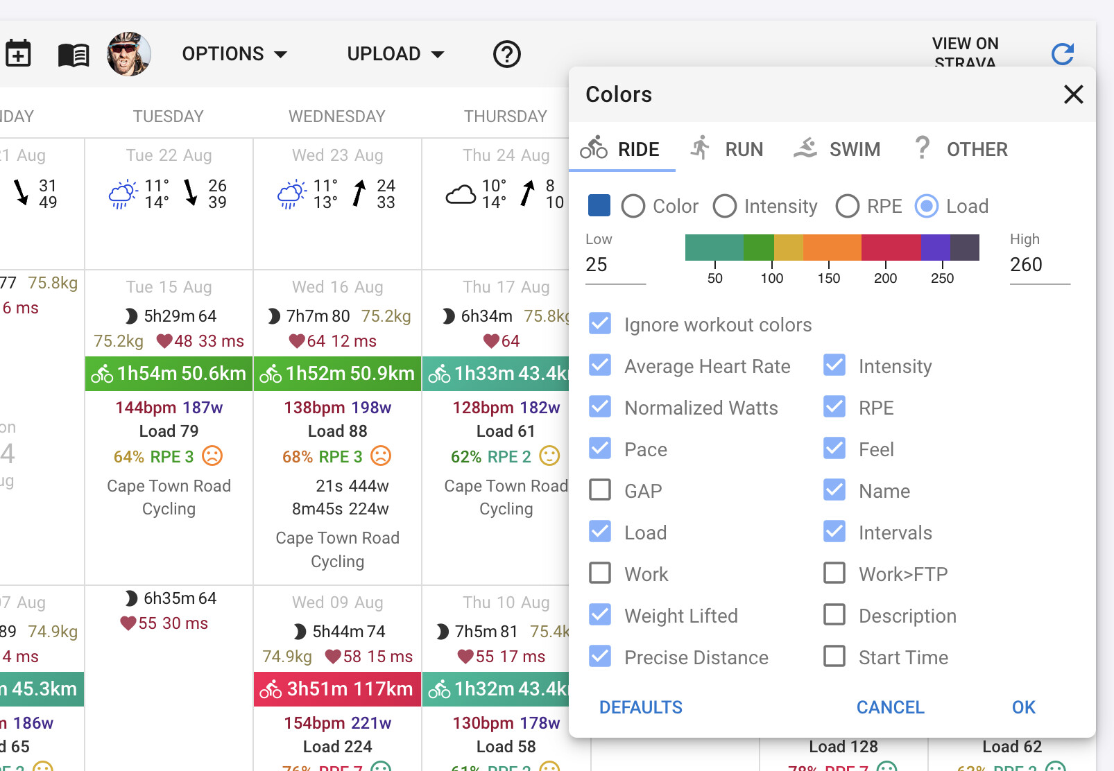Select the Load radio option

[927, 206]
